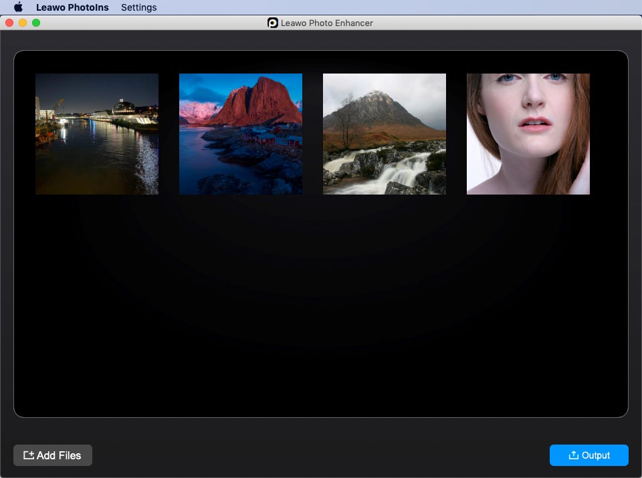Click the empty area below the photo thumbnails
642x478 pixels.
(321, 308)
